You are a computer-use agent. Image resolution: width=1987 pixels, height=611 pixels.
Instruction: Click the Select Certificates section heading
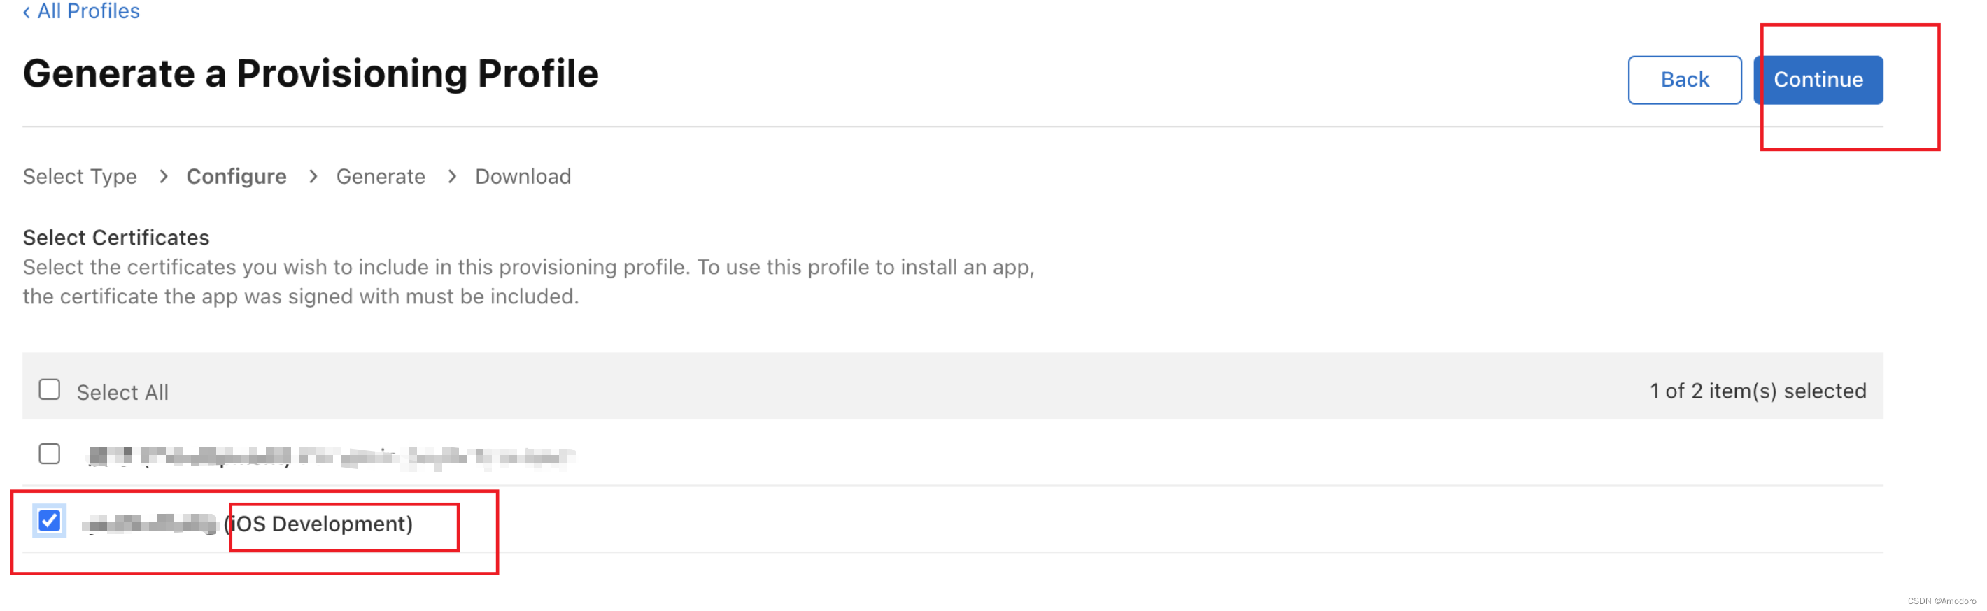tap(115, 237)
